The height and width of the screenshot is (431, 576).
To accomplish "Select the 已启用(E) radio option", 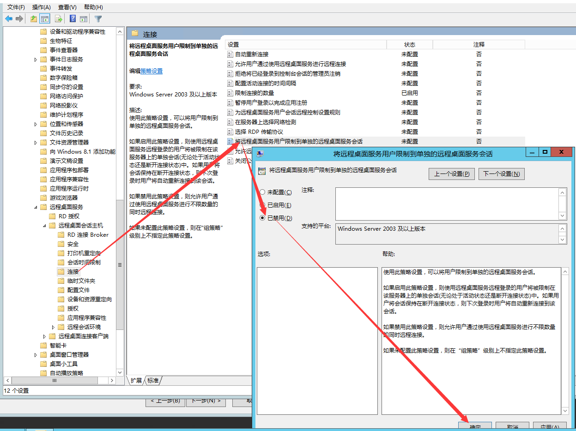I will coord(262,205).
